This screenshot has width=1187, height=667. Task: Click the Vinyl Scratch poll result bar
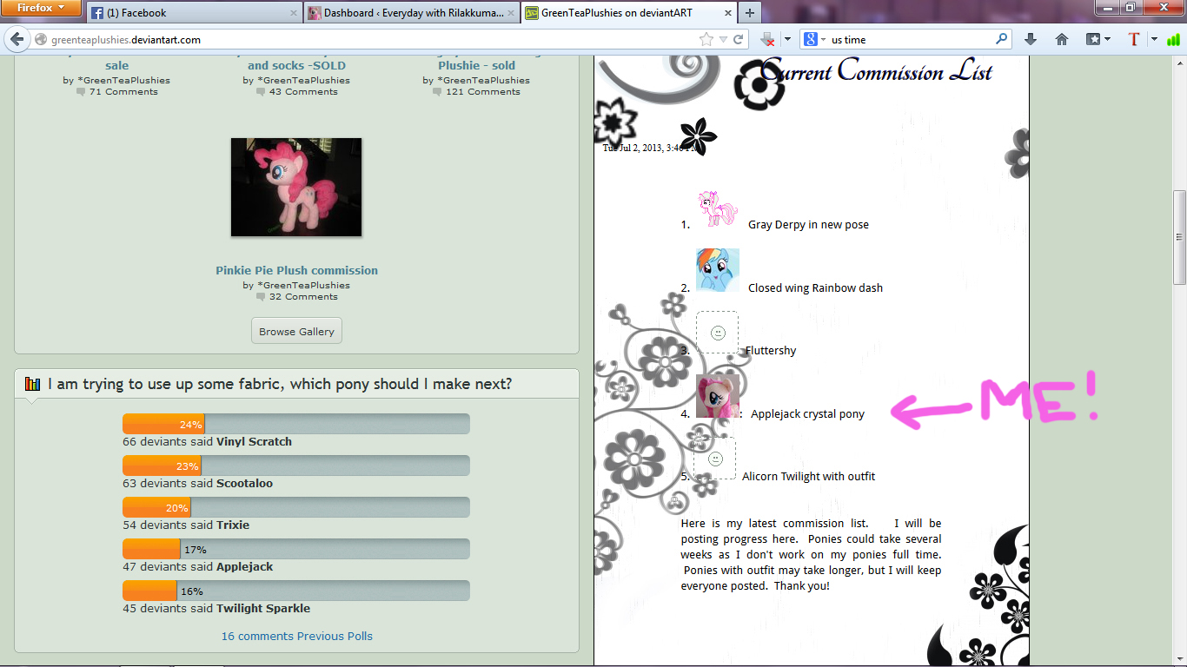(x=295, y=424)
